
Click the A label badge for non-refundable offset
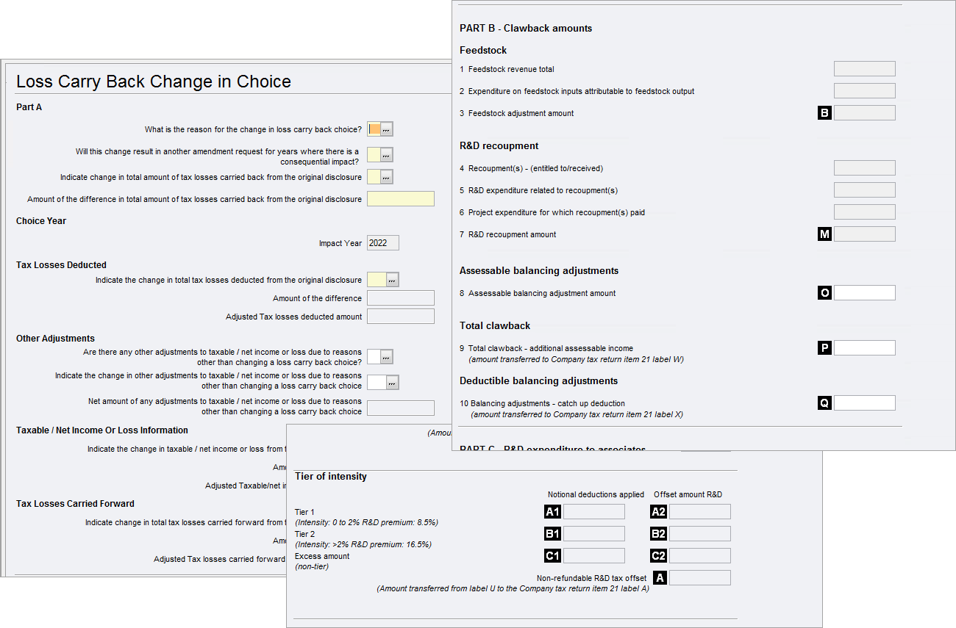[x=660, y=578]
